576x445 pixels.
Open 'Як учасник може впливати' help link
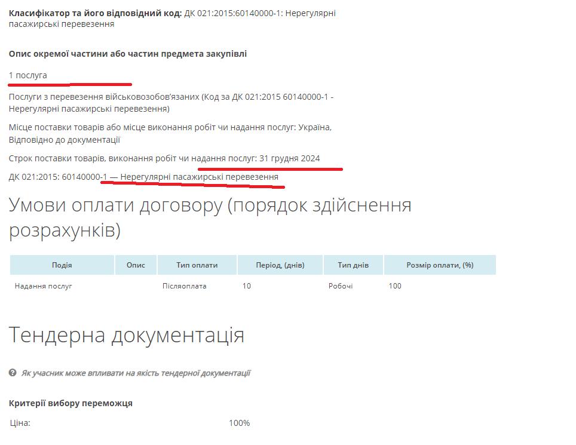pos(136,373)
